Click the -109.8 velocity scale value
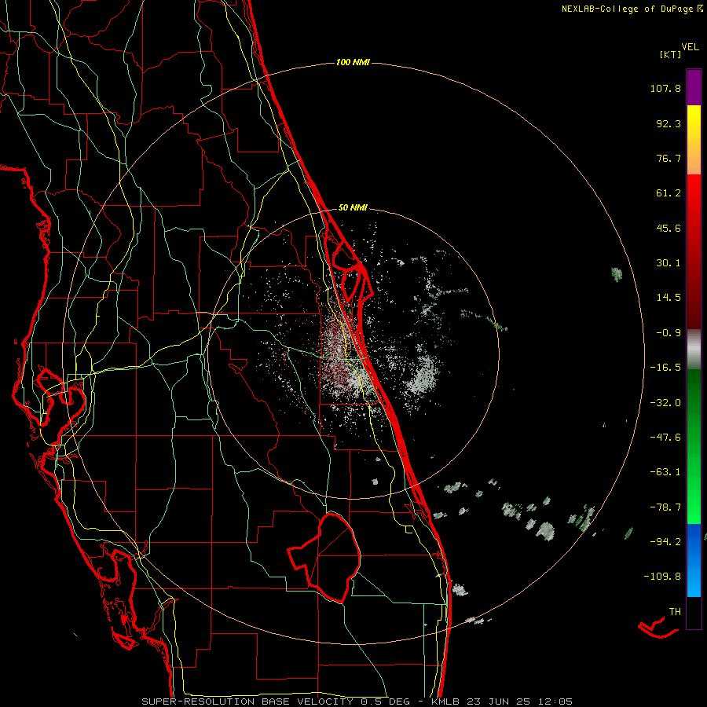This screenshot has height=707, width=707. [662, 577]
